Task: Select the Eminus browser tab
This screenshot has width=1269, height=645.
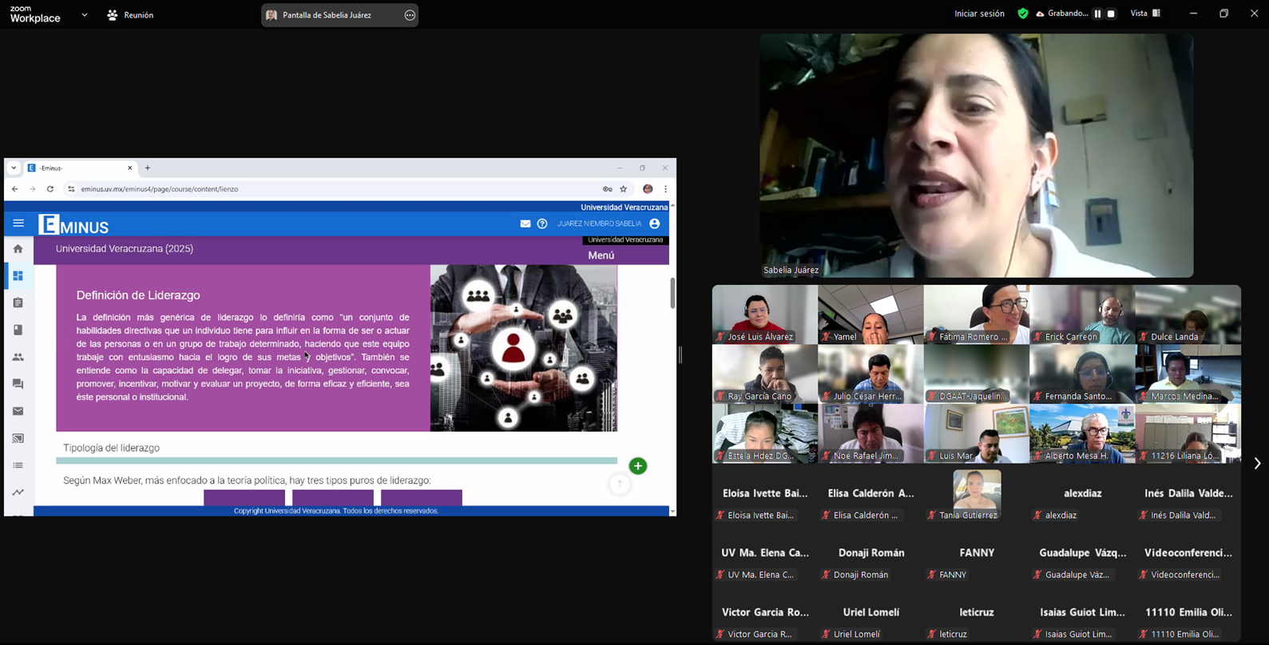Action: (x=78, y=168)
